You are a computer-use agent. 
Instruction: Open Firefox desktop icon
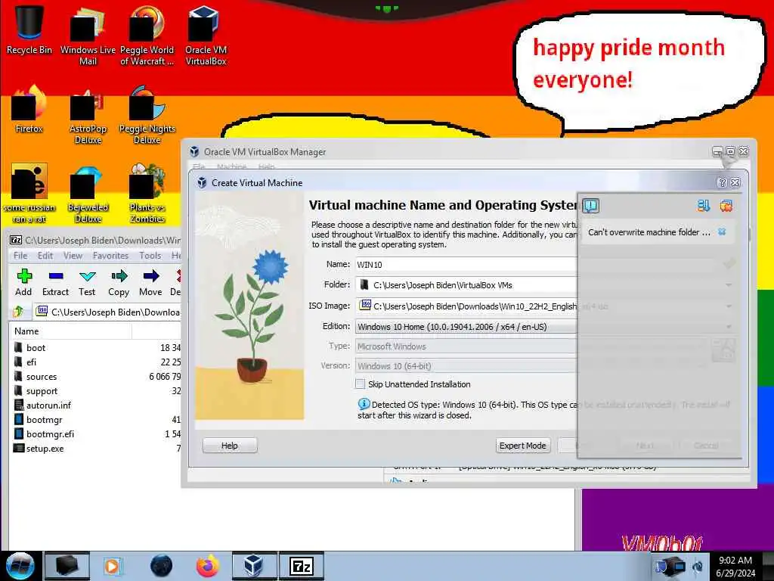(29, 110)
